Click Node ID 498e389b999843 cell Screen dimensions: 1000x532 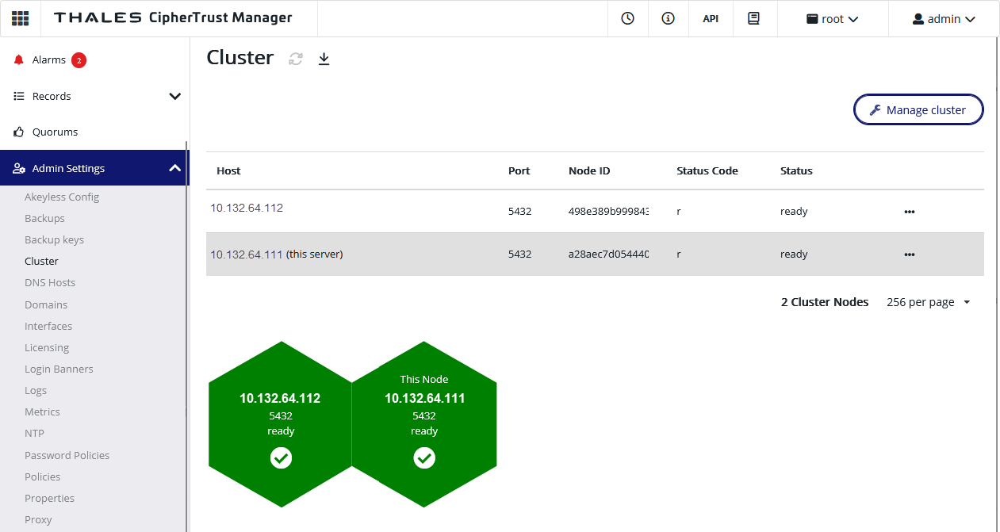(x=609, y=212)
